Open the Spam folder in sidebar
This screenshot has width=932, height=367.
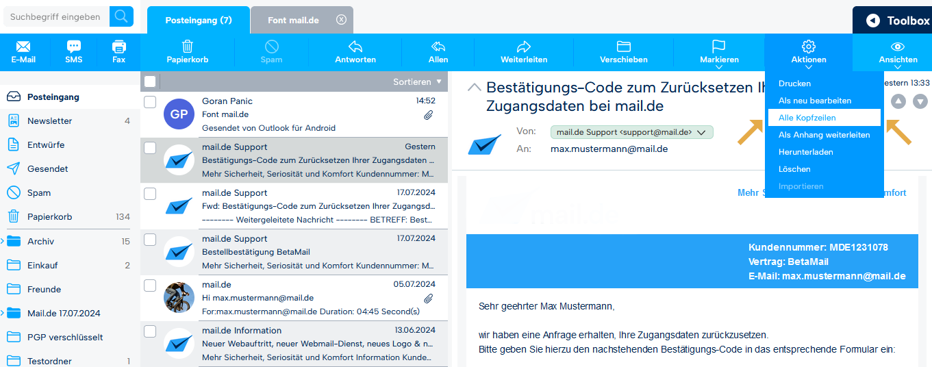[68, 192]
